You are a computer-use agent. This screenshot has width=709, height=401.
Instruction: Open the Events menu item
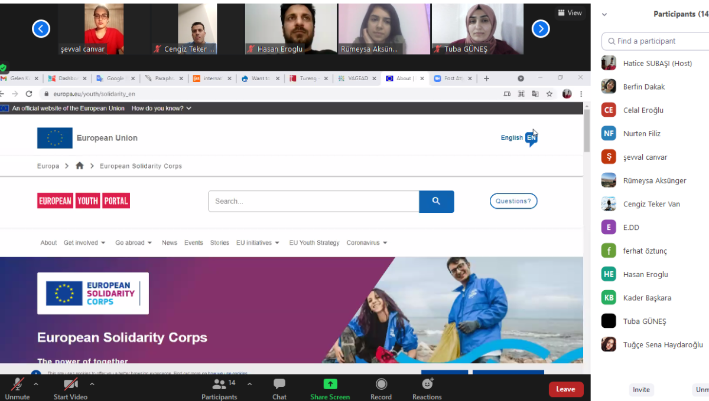tap(194, 243)
